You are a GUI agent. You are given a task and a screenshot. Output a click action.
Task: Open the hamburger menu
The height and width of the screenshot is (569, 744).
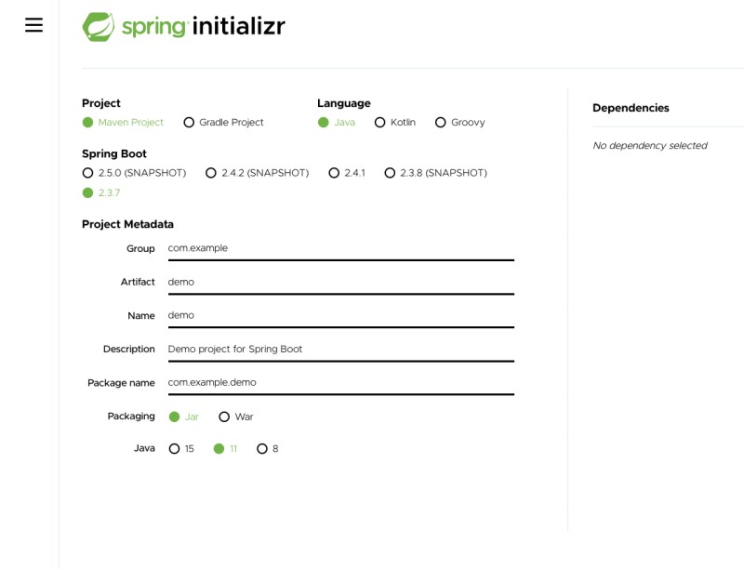(x=33, y=25)
